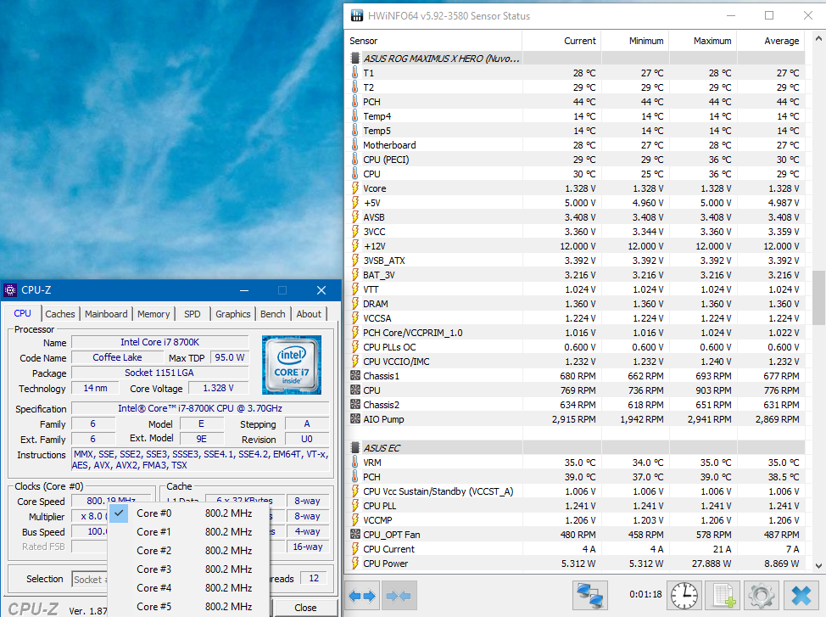Switch to CPU-Z Memory tab
Image resolution: width=826 pixels, height=617 pixels.
click(x=153, y=314)
